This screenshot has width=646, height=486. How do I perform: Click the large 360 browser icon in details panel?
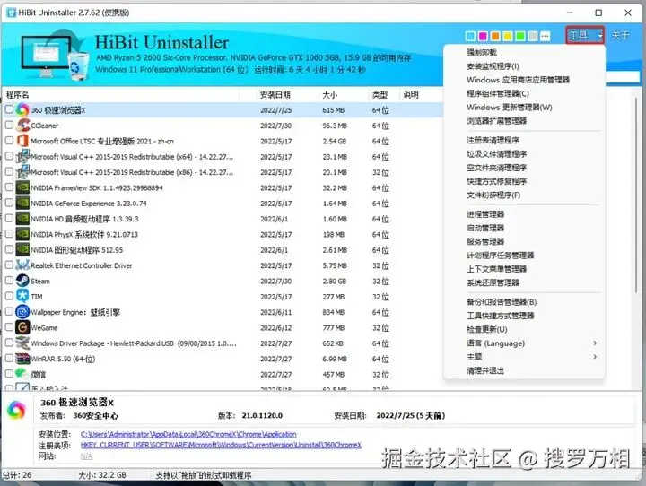tap(16, 410)
